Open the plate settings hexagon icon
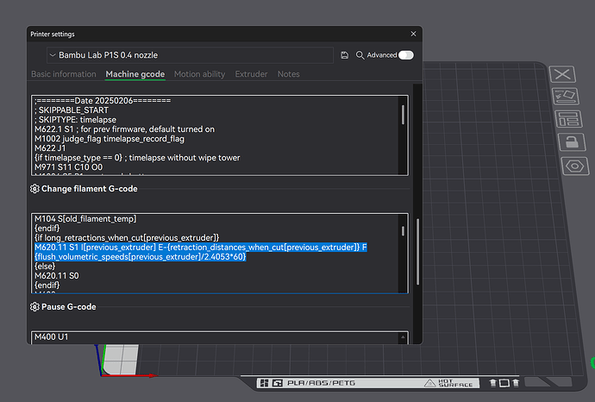The width and height of the screenshot is (595, 402). (x=575, y=166)
